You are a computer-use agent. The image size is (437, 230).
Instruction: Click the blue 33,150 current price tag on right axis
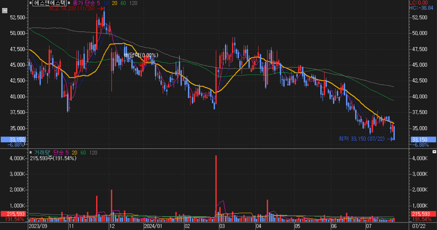419,140
